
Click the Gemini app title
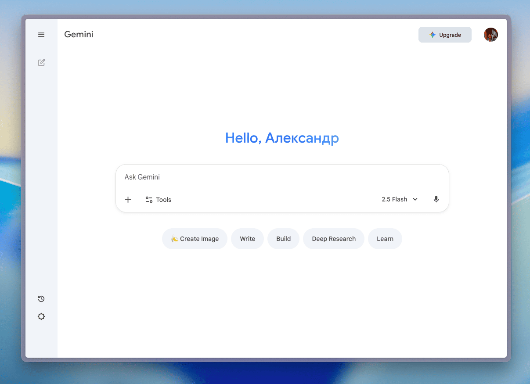79,34
